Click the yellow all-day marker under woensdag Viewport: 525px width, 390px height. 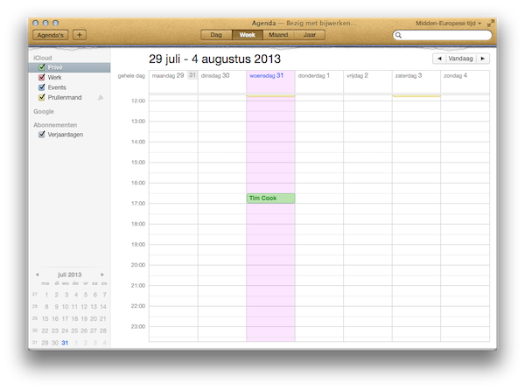270,96
